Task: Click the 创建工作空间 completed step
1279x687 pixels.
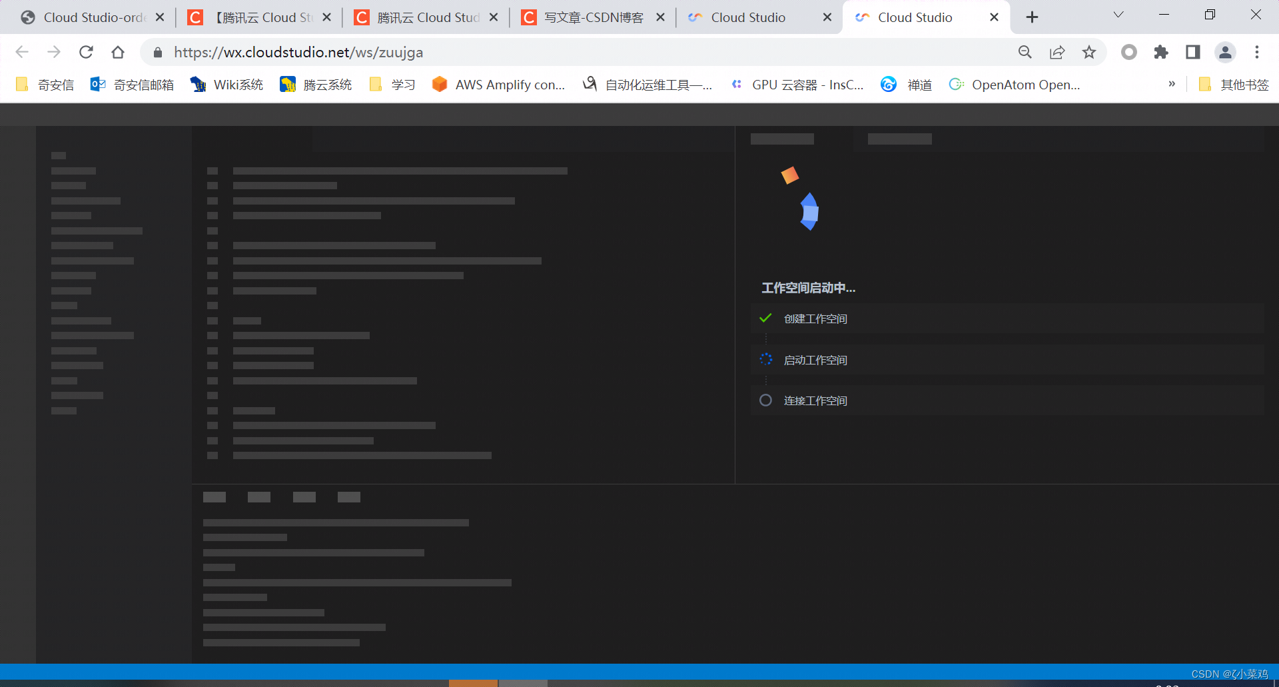Action: [x=1007, y=319]
